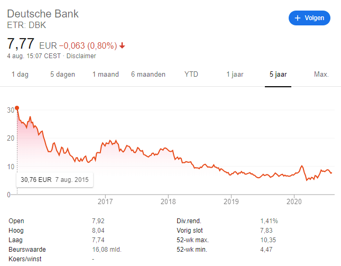Switch to the 1 dag tab

pos(20,75)
